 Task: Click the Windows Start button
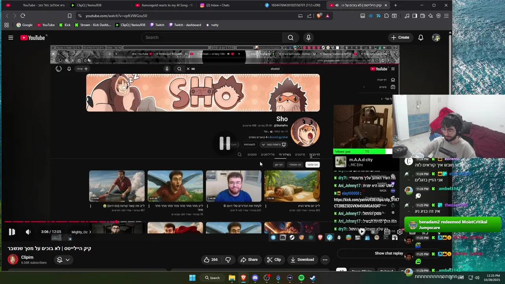[192, 278]
